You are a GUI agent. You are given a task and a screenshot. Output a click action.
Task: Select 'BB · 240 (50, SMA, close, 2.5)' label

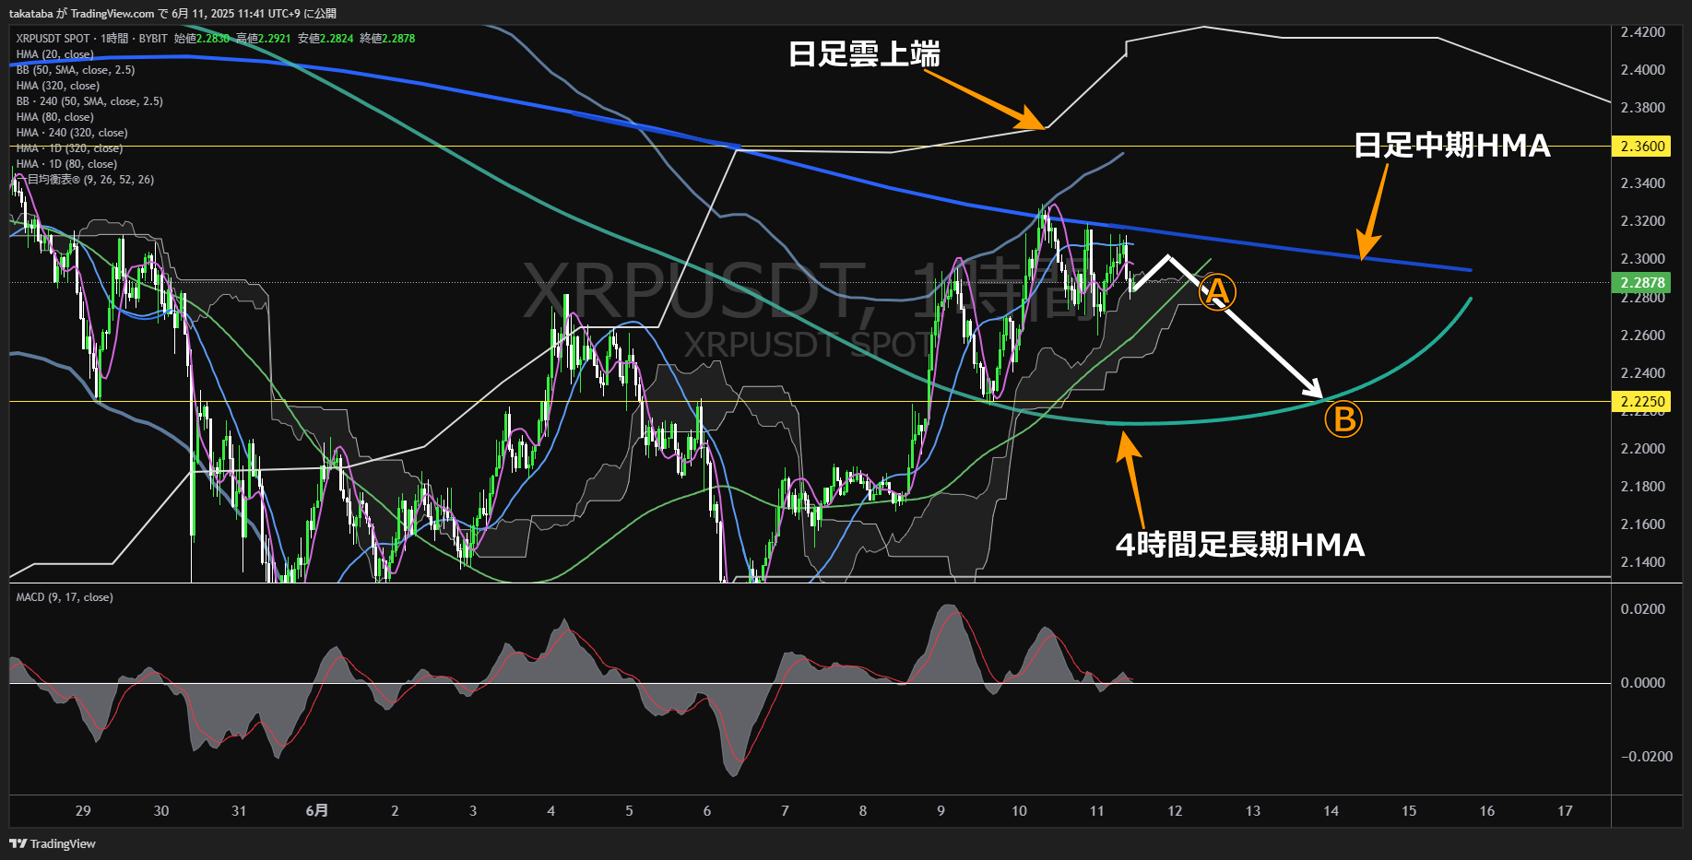[89, 101]
